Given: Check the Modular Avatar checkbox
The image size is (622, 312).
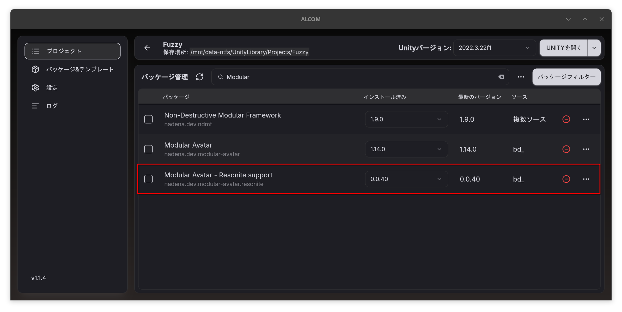Looking at the screenshot, I should [x=148, y=149].
